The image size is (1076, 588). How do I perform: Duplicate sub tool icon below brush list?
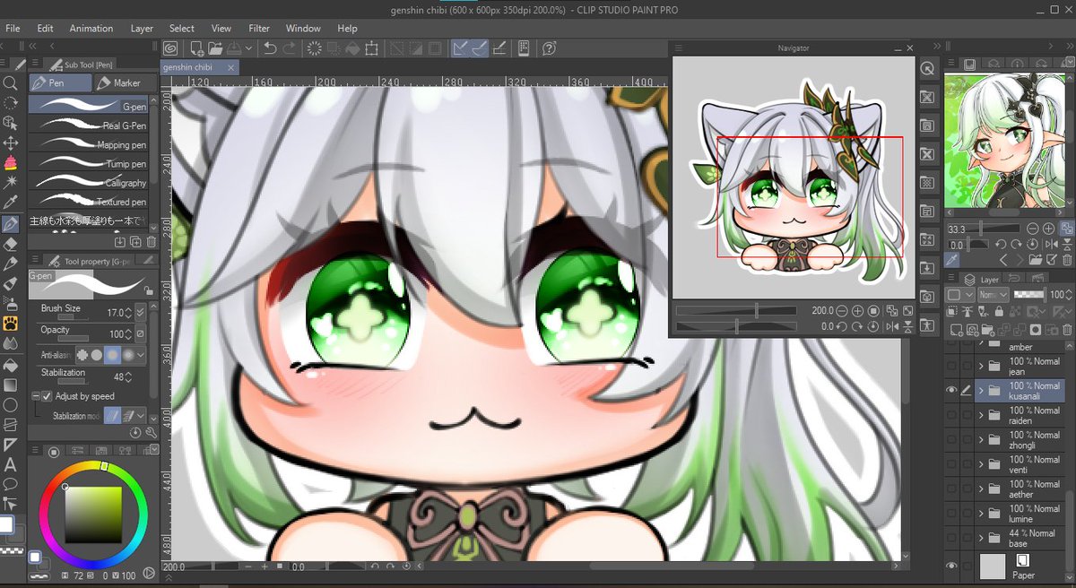tap(135, 242)
